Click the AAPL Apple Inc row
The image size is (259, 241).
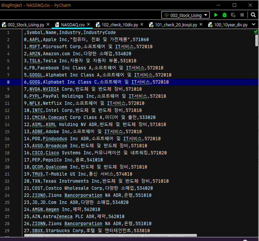tap(86, 39)
